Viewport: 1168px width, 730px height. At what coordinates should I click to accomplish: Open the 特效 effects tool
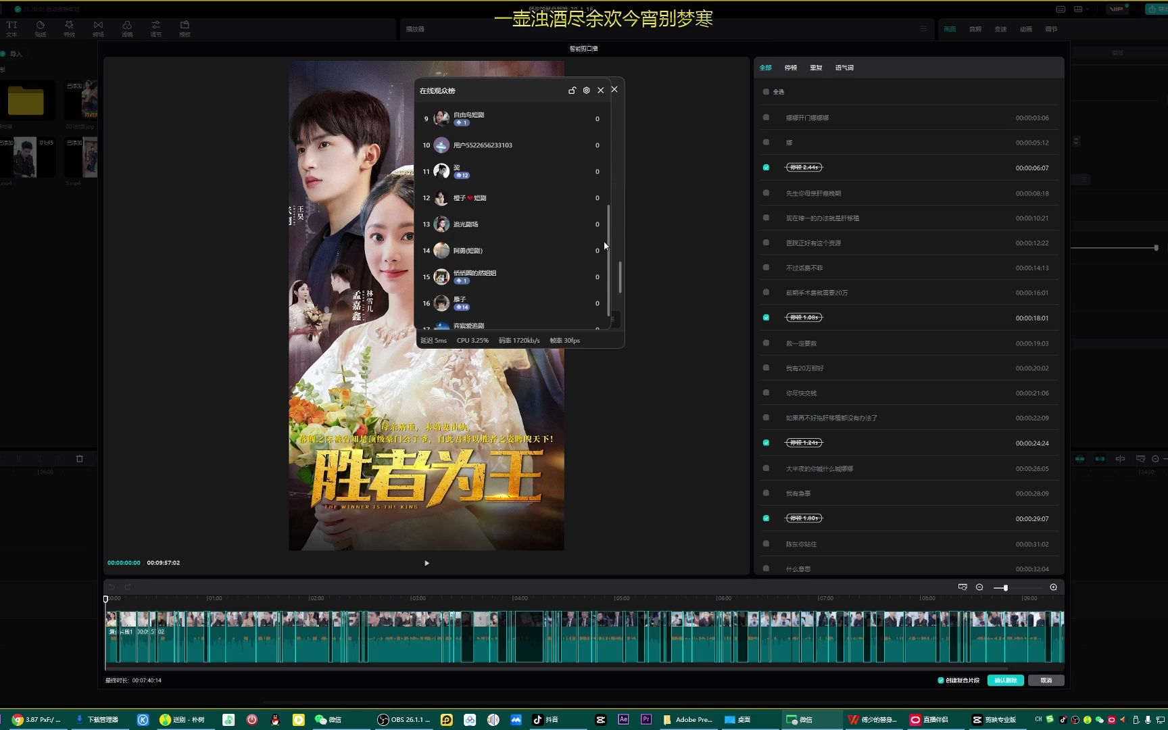[x=69, y=28]
